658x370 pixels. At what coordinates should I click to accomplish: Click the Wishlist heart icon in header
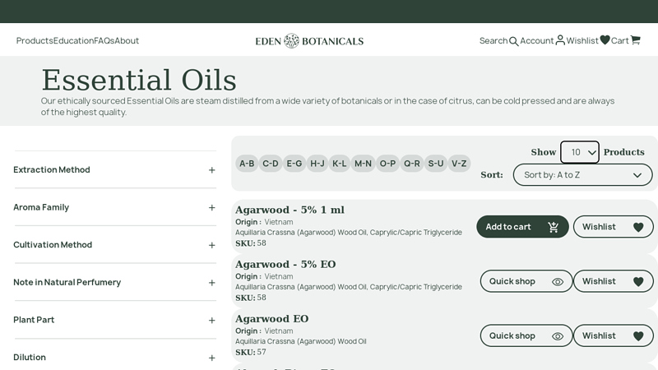(605, 40)
